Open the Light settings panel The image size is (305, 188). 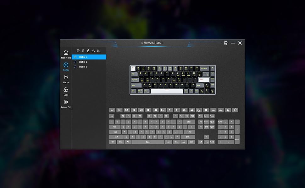tap(66, 90)
